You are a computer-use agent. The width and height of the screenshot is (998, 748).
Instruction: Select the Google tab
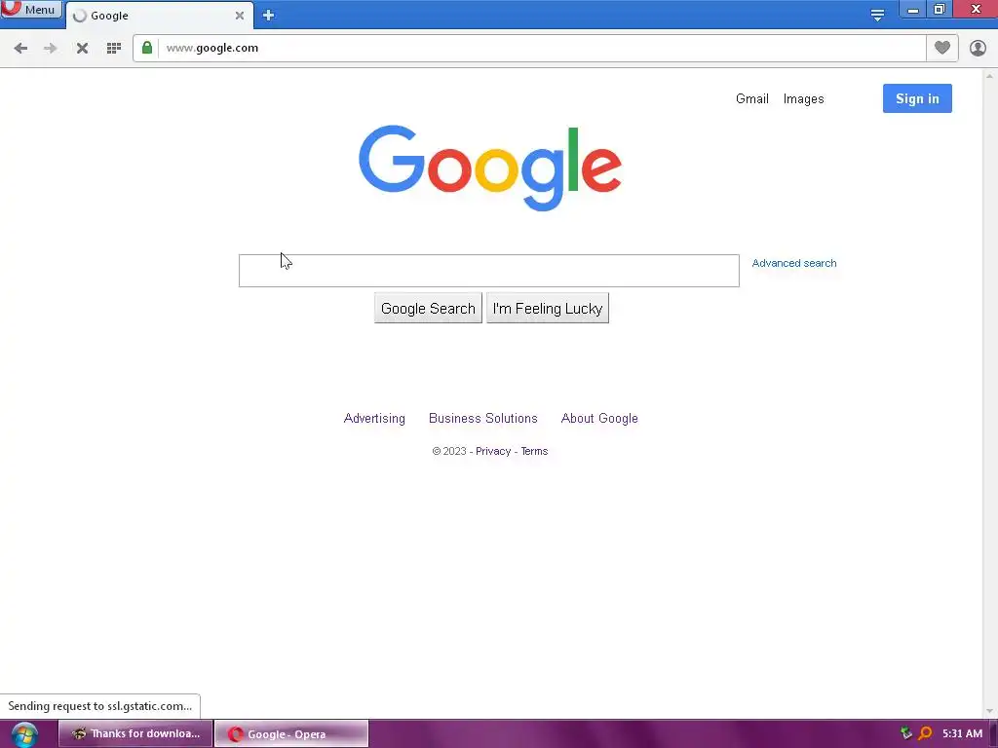point(159,16)
